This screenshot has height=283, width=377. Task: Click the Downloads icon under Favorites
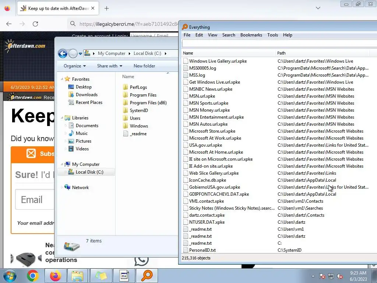coord(71,95)
